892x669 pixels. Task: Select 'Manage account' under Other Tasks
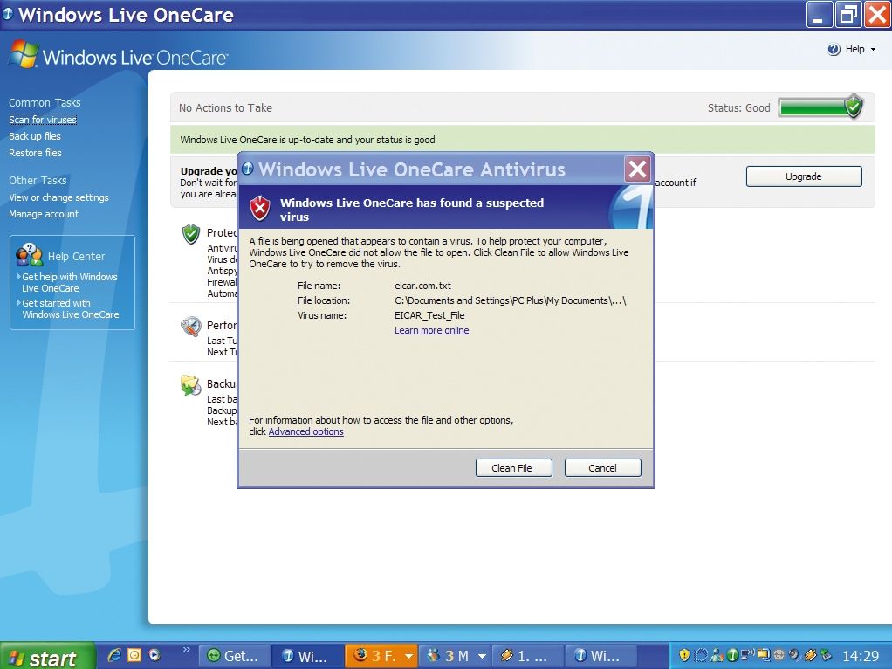click(x=44, y=214)
